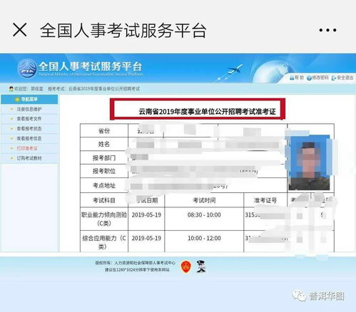Click the PTA globe logo in the banner
356x312 pixels.
[27, 68]
